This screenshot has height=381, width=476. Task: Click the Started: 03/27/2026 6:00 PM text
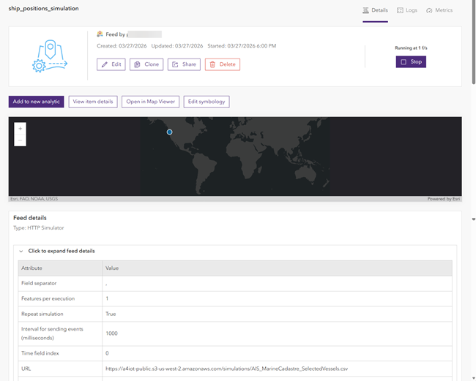pyautogui.click(x=242, y=46)
